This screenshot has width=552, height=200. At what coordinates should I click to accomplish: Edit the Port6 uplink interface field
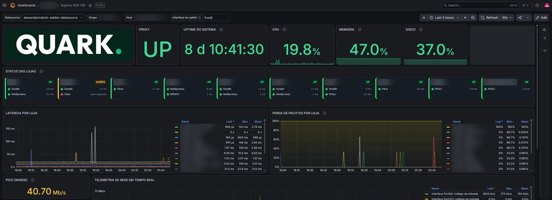pyautogui.click(x=216, y=18)
